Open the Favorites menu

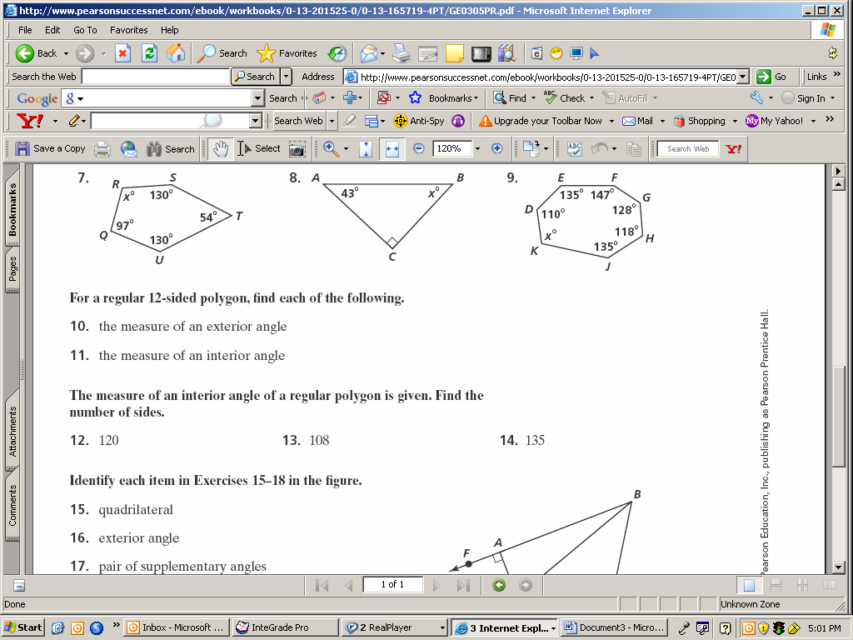[128, 30]
